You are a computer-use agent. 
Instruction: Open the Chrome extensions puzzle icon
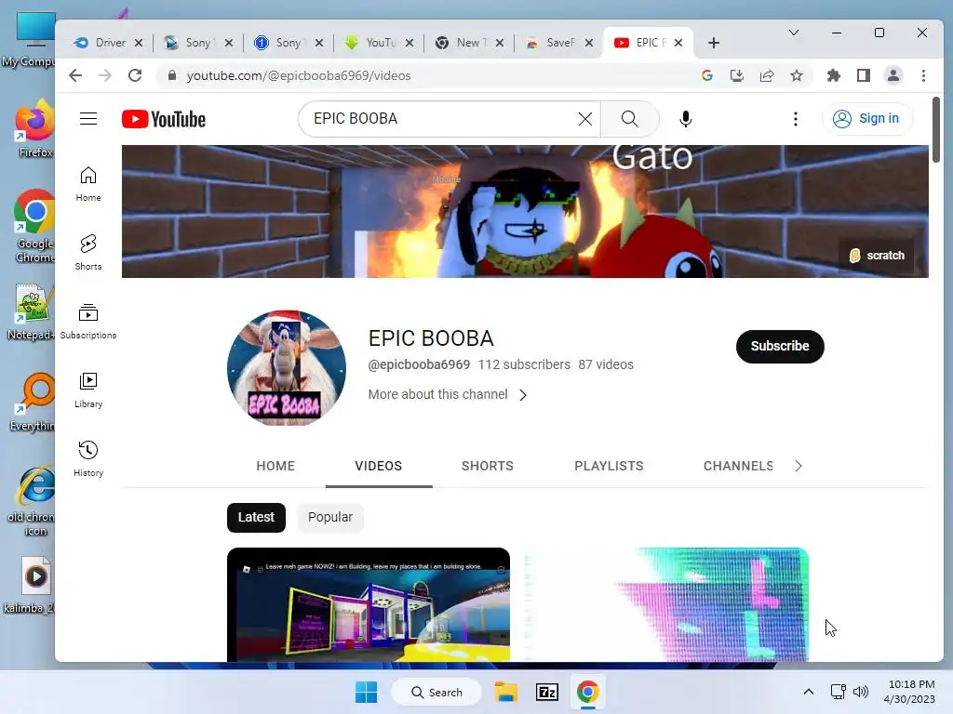pyautogui.click(x=833, y=75)
